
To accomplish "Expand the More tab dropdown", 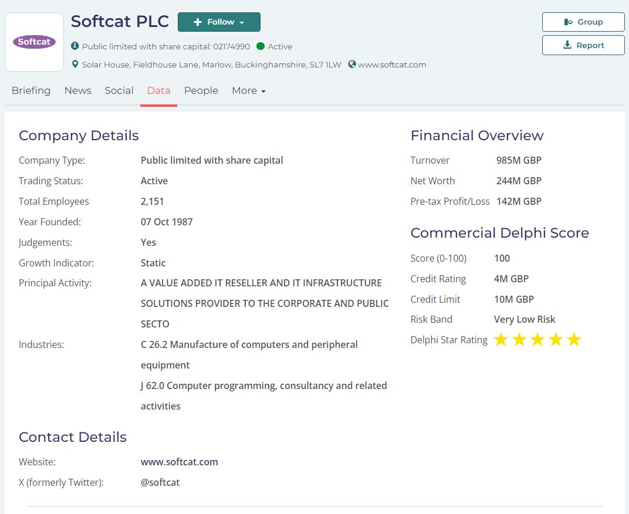I will click(249, 91).
